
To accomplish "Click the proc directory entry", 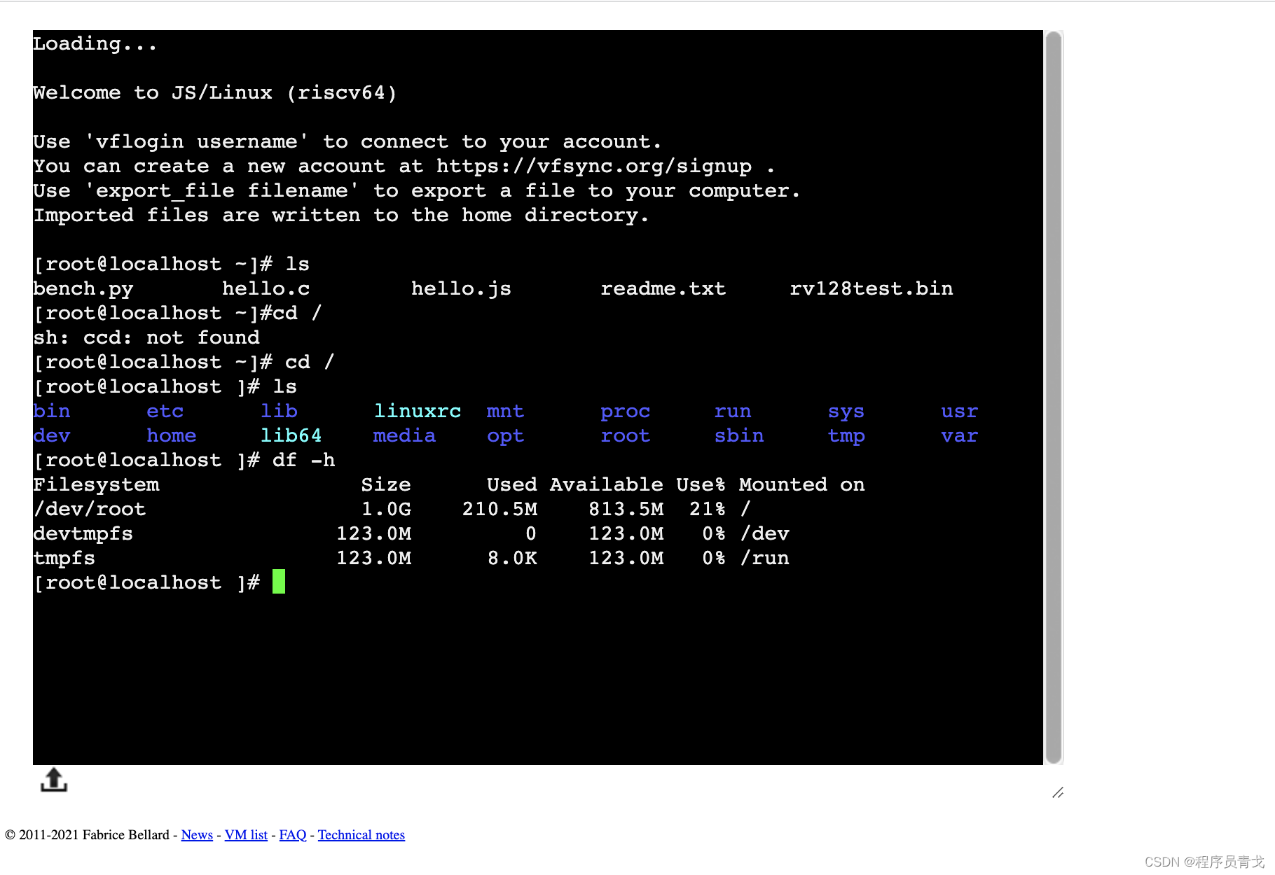I will [x=626, y=412].
